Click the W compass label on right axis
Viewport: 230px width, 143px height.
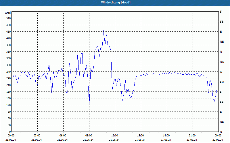[221, 72]
